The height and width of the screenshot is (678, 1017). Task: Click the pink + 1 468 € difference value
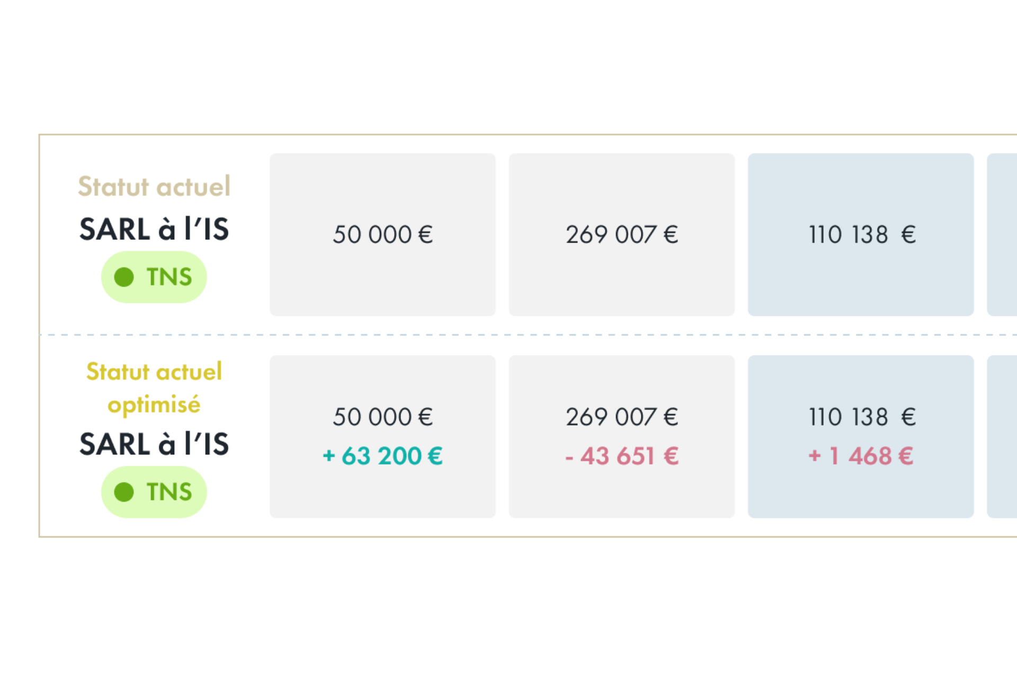(861, 456)
